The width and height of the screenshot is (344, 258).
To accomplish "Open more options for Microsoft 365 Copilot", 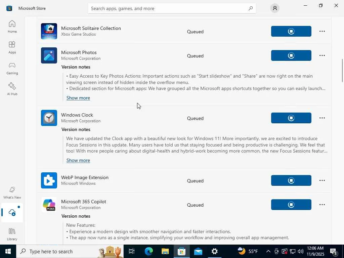I will tap(322, 205).
